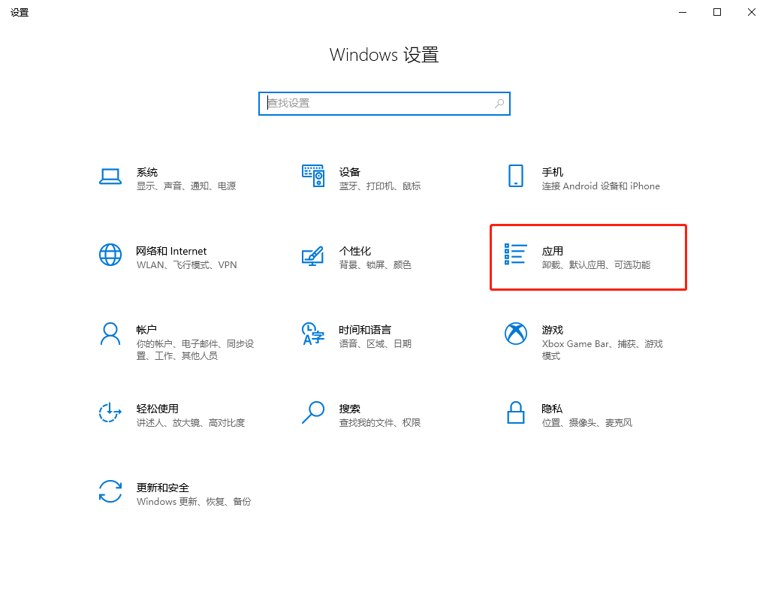Click the 查找设置 search input field
Image resolution: width=769 pixels, height=601 pixels.
[375, 104]
